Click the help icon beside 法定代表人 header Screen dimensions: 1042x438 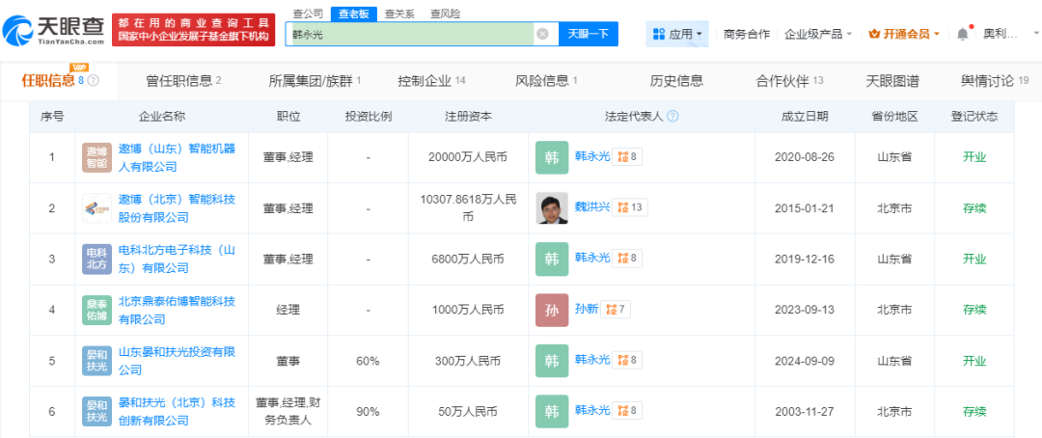click(672, 117)
